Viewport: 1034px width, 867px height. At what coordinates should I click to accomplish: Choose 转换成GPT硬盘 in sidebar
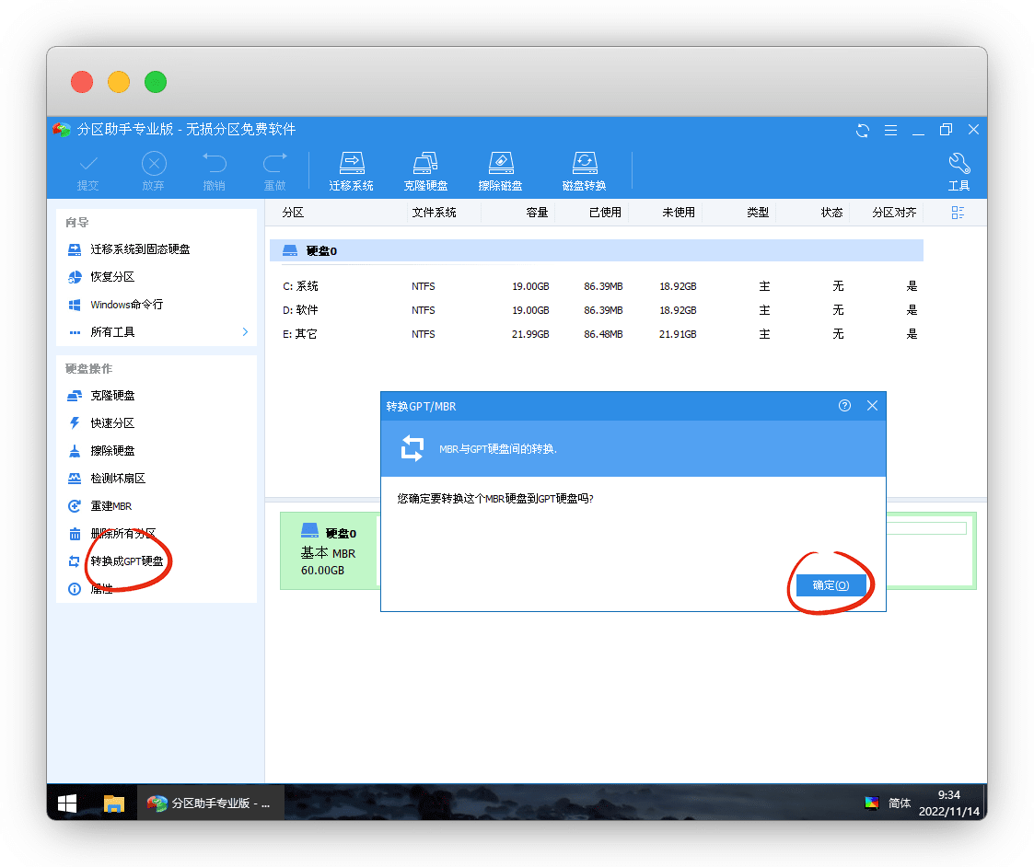tap(127, 561)
